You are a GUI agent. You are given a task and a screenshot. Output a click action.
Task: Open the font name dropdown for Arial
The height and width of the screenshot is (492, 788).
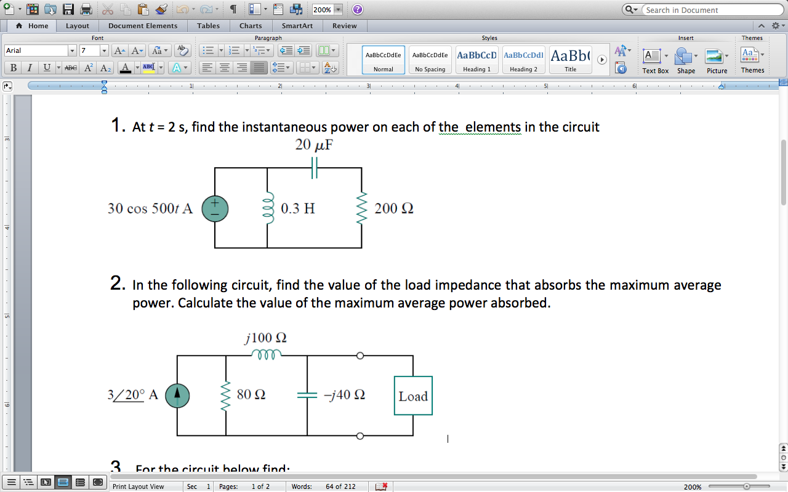(x=73, y=50)
